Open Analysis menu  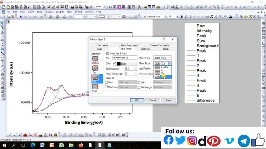coord(49,12)
